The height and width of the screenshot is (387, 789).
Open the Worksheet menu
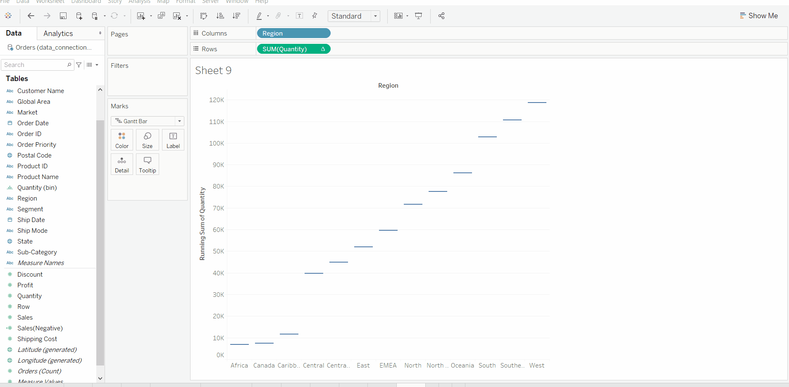tap(50, 2)
